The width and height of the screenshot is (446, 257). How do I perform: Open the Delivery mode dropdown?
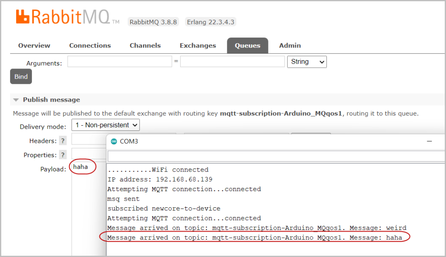click(x=105, y=125)
